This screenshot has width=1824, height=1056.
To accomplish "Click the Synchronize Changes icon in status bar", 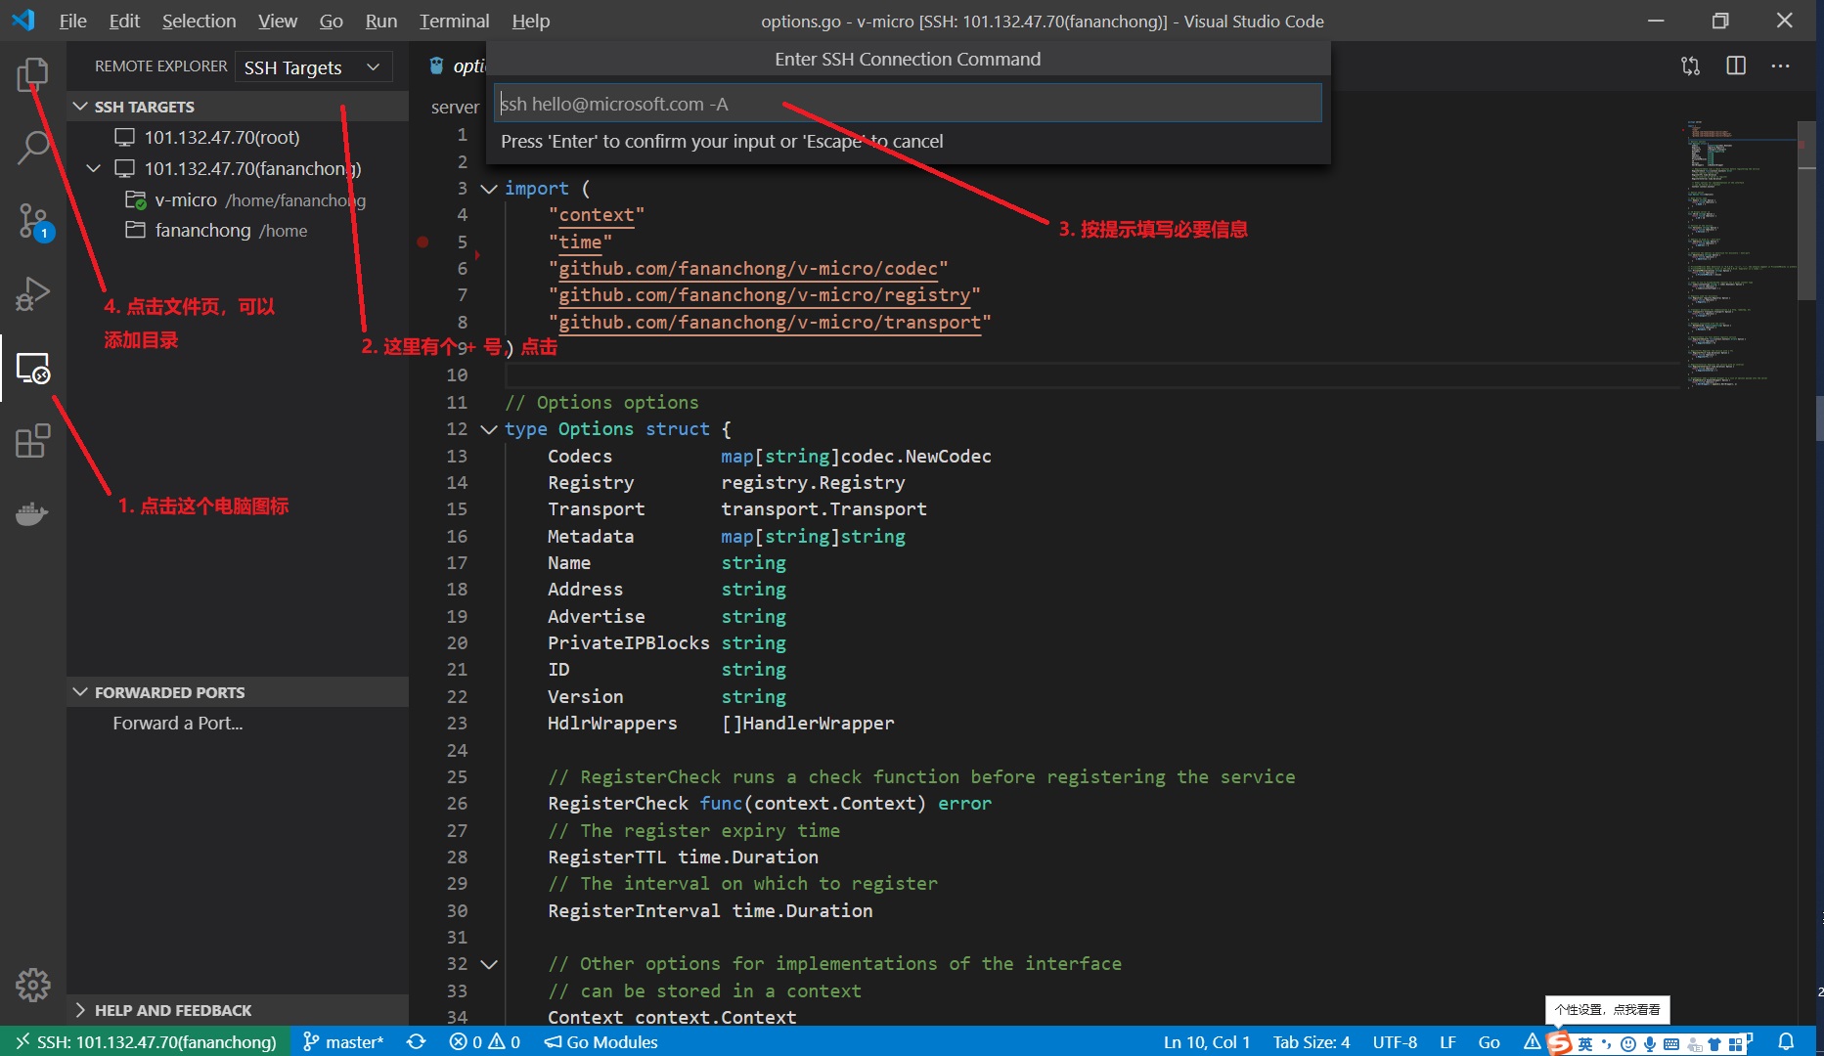I will (x=416, y=1041).
